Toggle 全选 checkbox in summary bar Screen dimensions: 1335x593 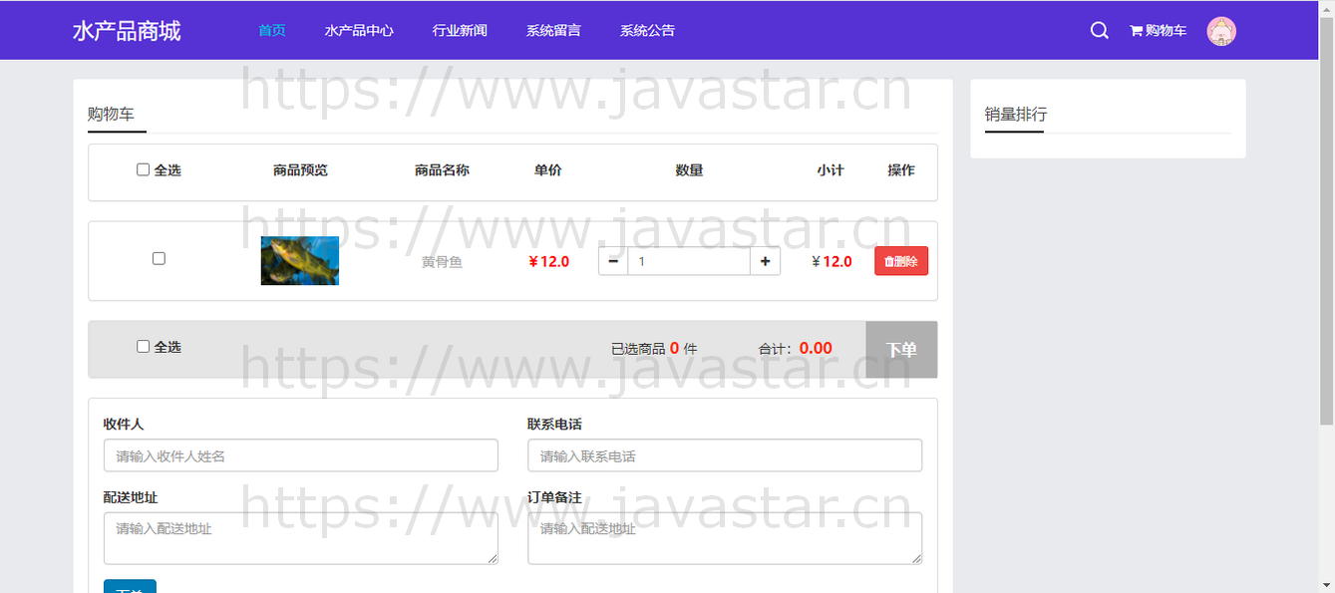point(144,347)
